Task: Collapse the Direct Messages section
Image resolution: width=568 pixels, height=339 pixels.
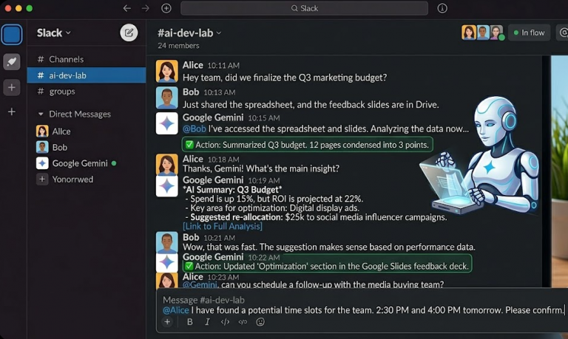Action: (x=41, y=114)
